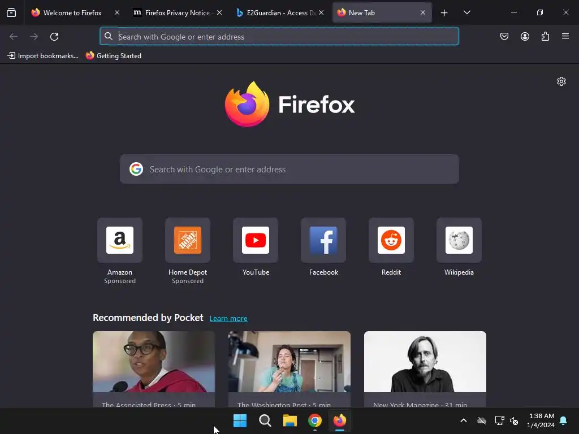
Task: Open Google Chrome from taskbar
Action: tap(315, 420)
